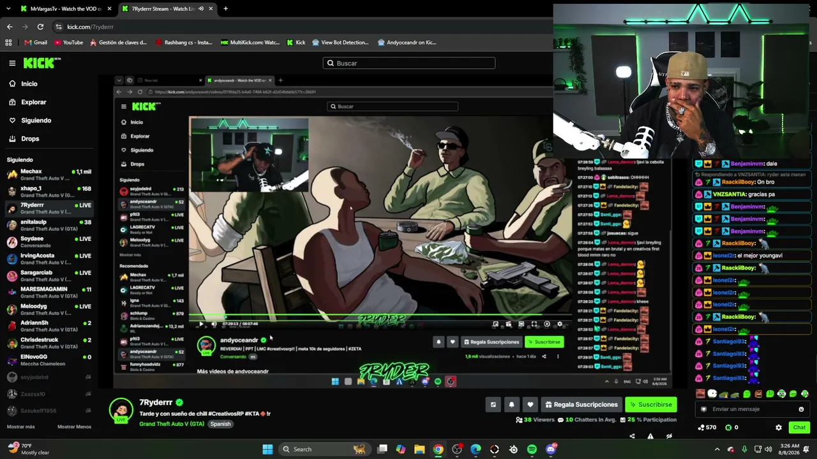Open Mechax channel from the following list

tap(50, 174)
